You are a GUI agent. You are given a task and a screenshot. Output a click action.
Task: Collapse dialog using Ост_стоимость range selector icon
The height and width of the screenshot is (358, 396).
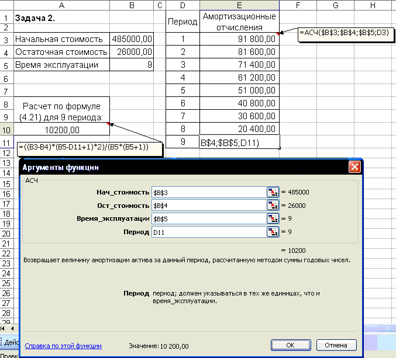tap(273, 206)
